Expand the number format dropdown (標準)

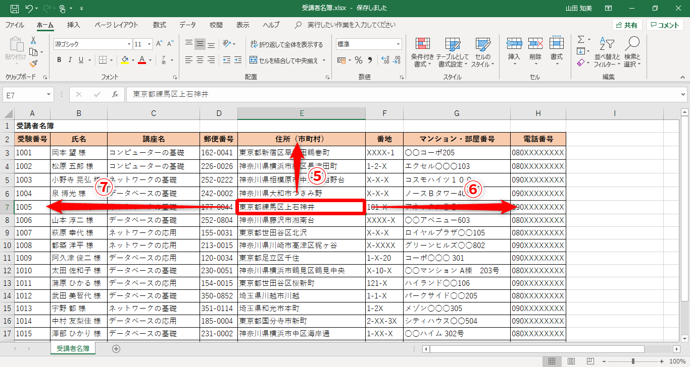398,44
